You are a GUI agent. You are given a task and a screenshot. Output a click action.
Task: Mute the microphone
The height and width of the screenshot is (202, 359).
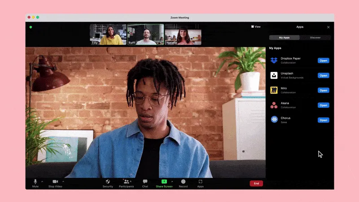[x=35, y=182]
